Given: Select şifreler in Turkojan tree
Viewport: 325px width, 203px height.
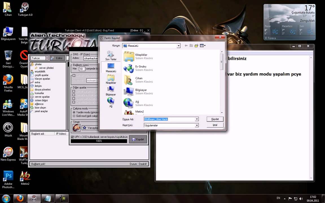Looking at the screenshot, I should (38, 64).
